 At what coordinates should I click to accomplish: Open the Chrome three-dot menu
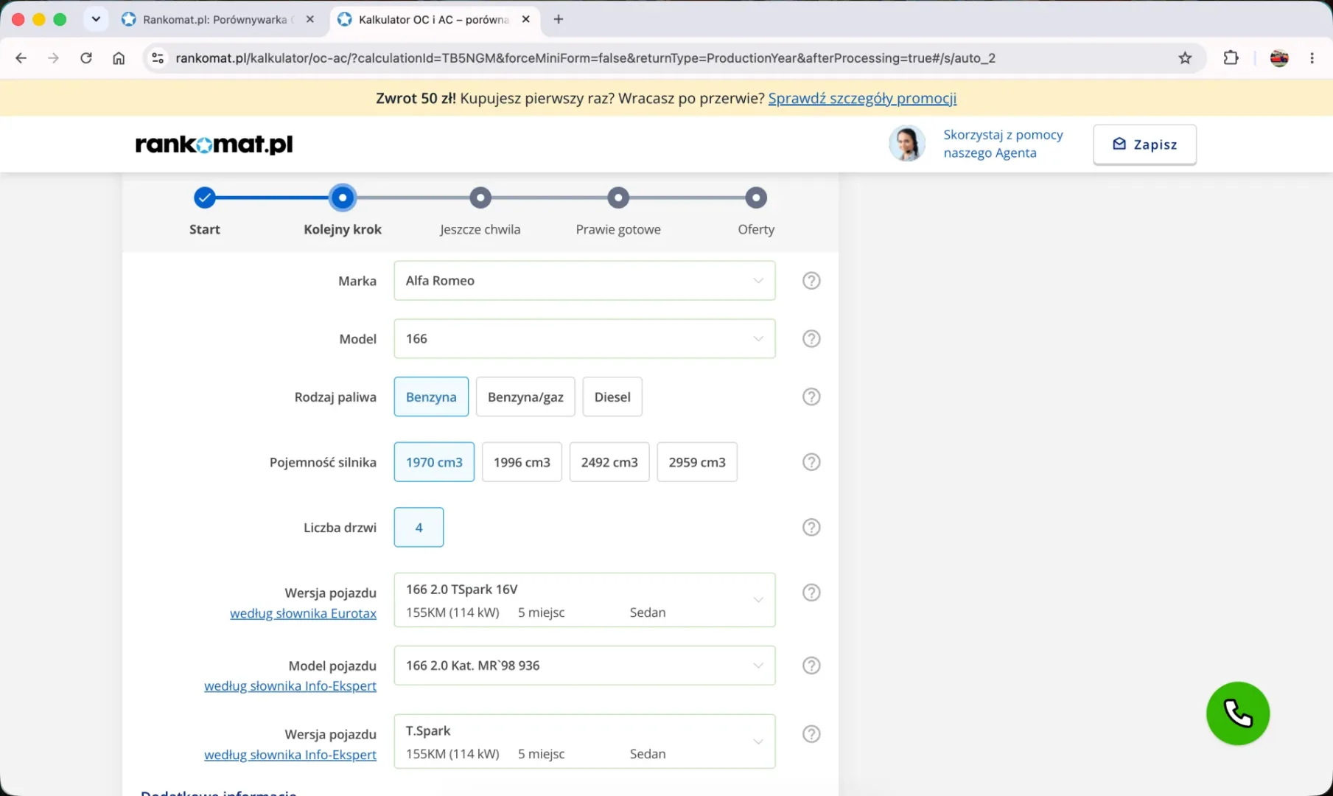pyautogui.click(x=1312, y=58)
